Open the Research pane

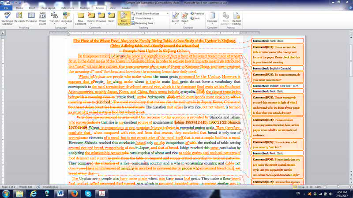[x=20, y=18]
